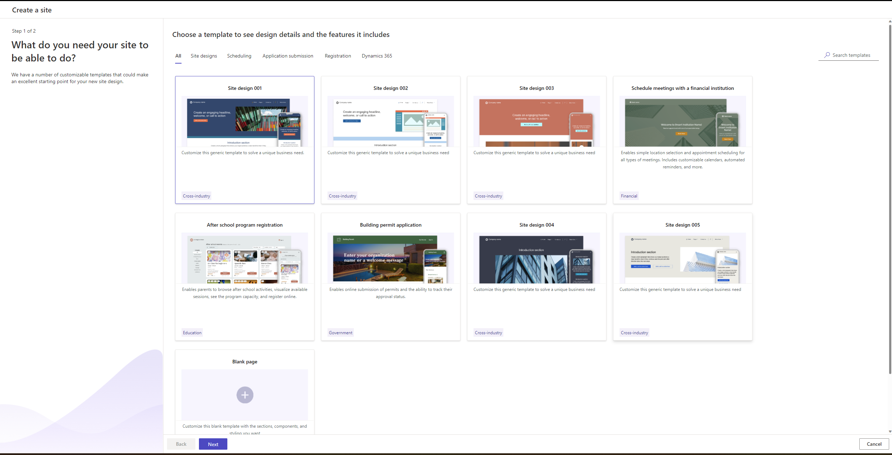The width and height of the screenshot is (892, 455).
Task: Open the Application submission tab
Action: click(x=287, y=55)
